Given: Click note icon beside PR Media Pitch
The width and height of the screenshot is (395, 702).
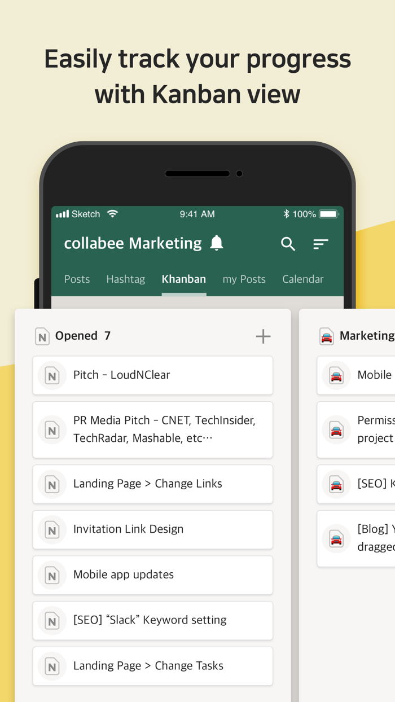Looking at the screenshot, I should coord(52,430).
